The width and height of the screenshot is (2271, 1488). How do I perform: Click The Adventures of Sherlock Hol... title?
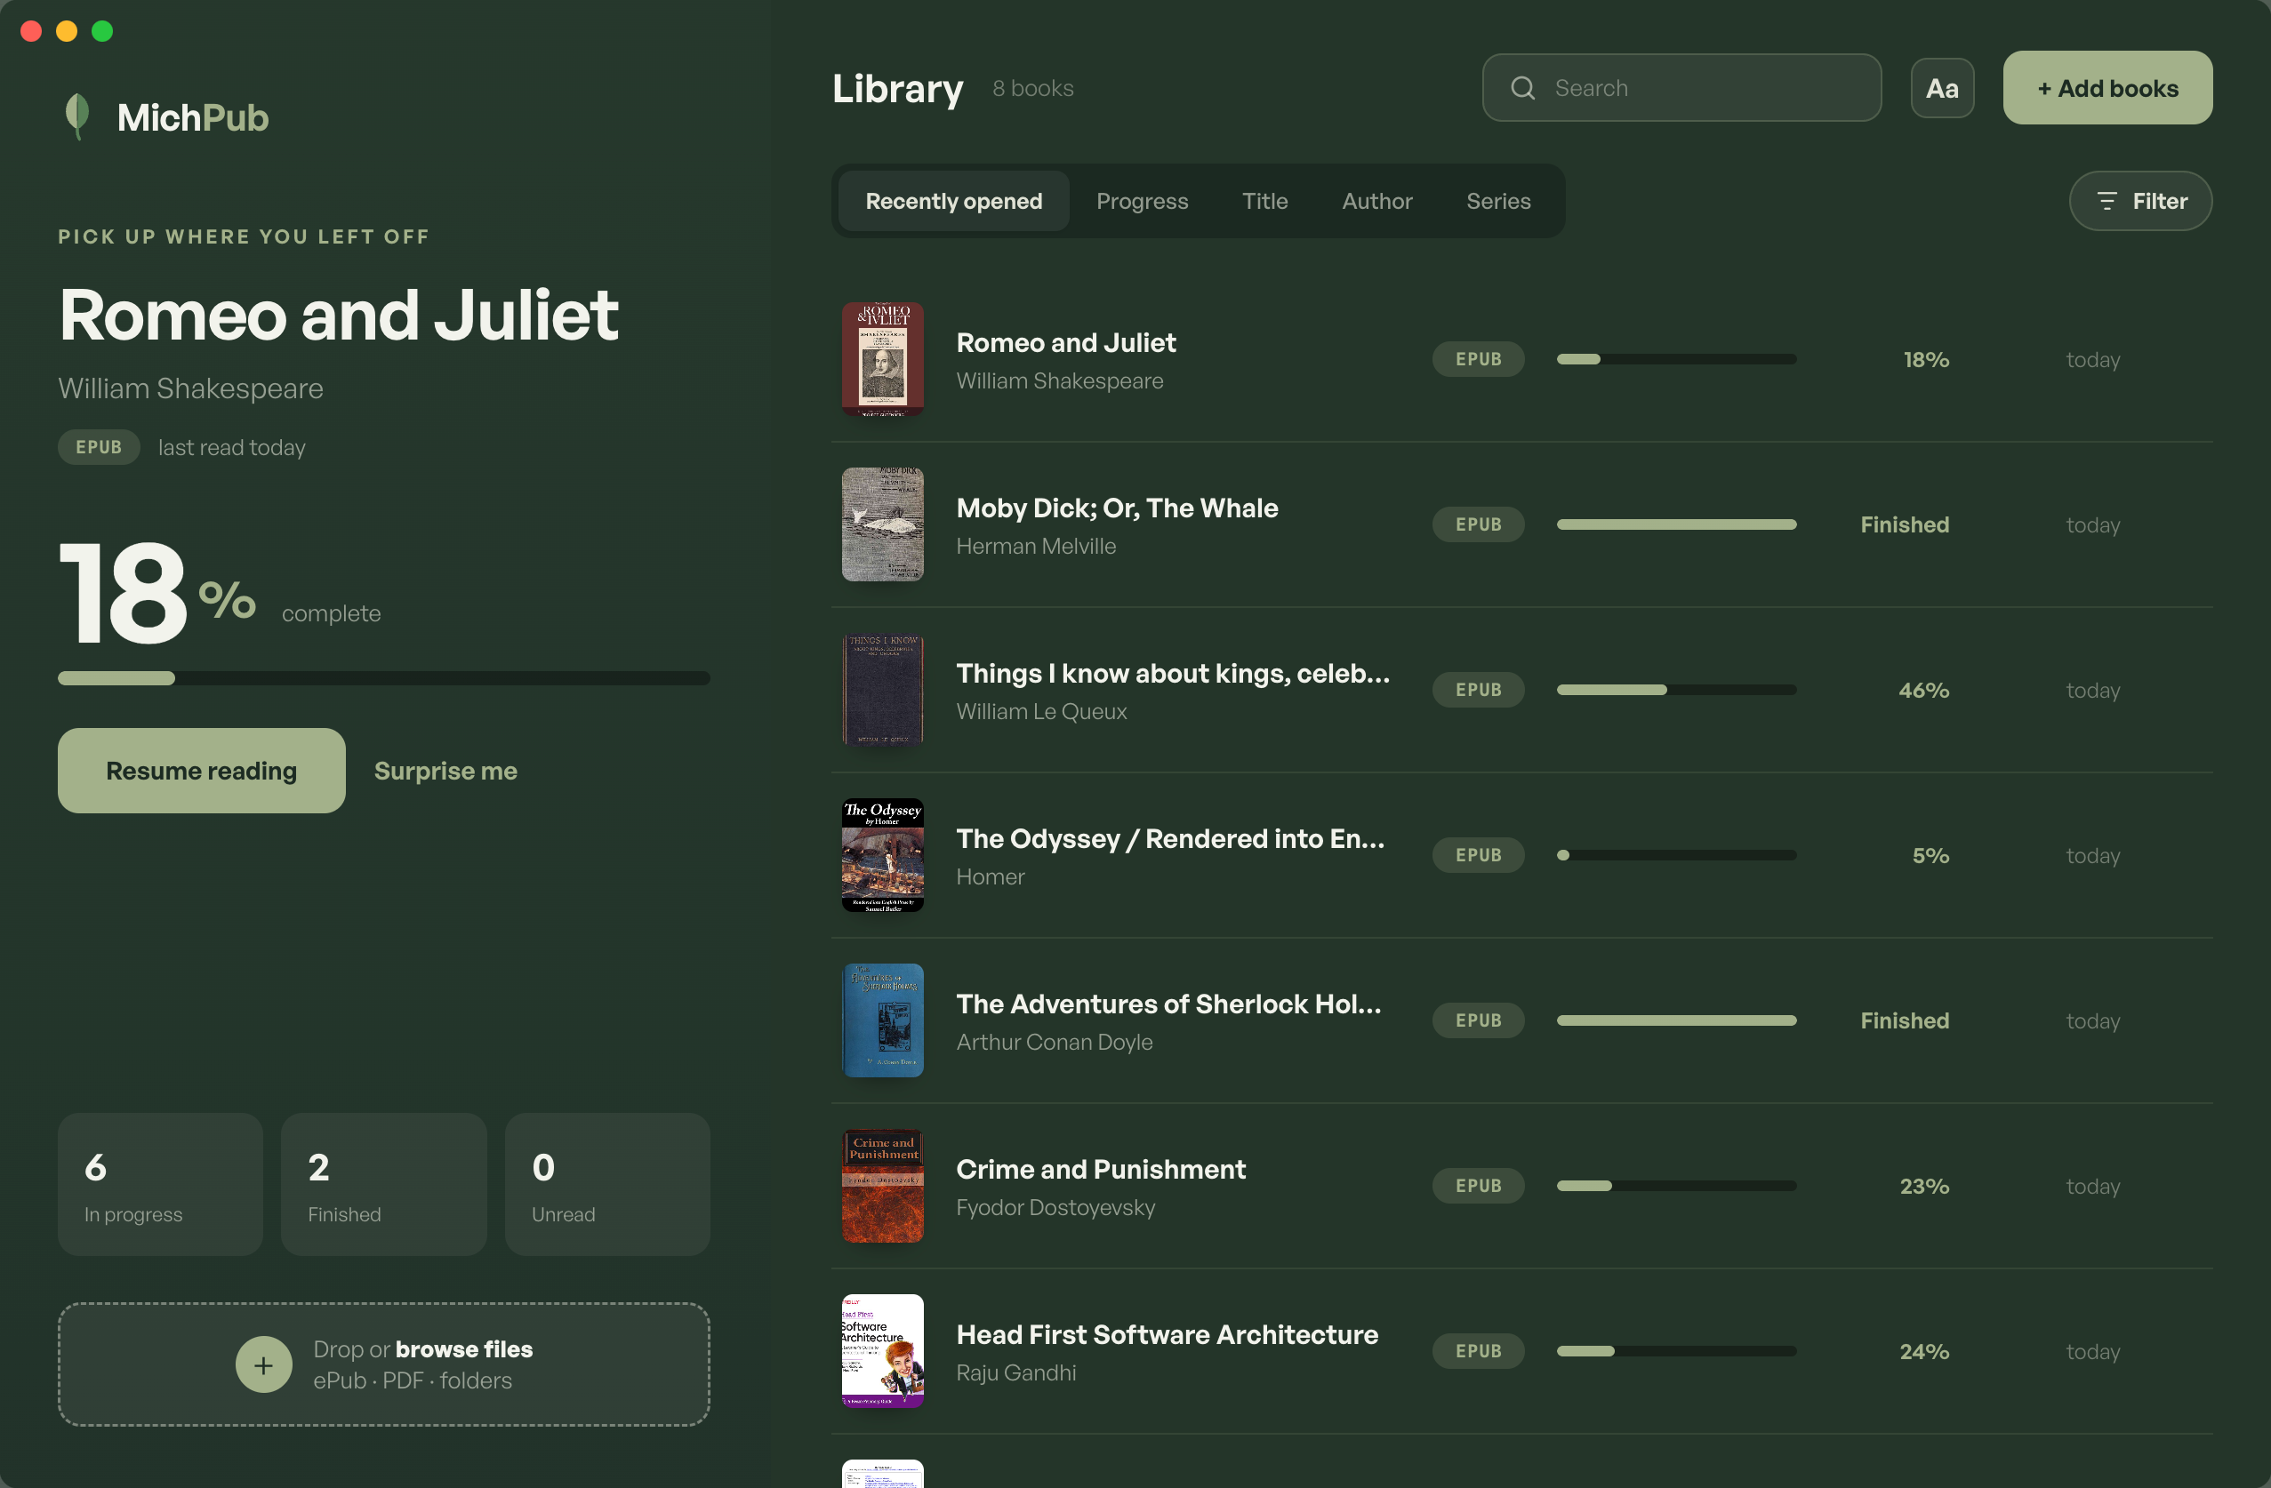pos(1169,1004)
